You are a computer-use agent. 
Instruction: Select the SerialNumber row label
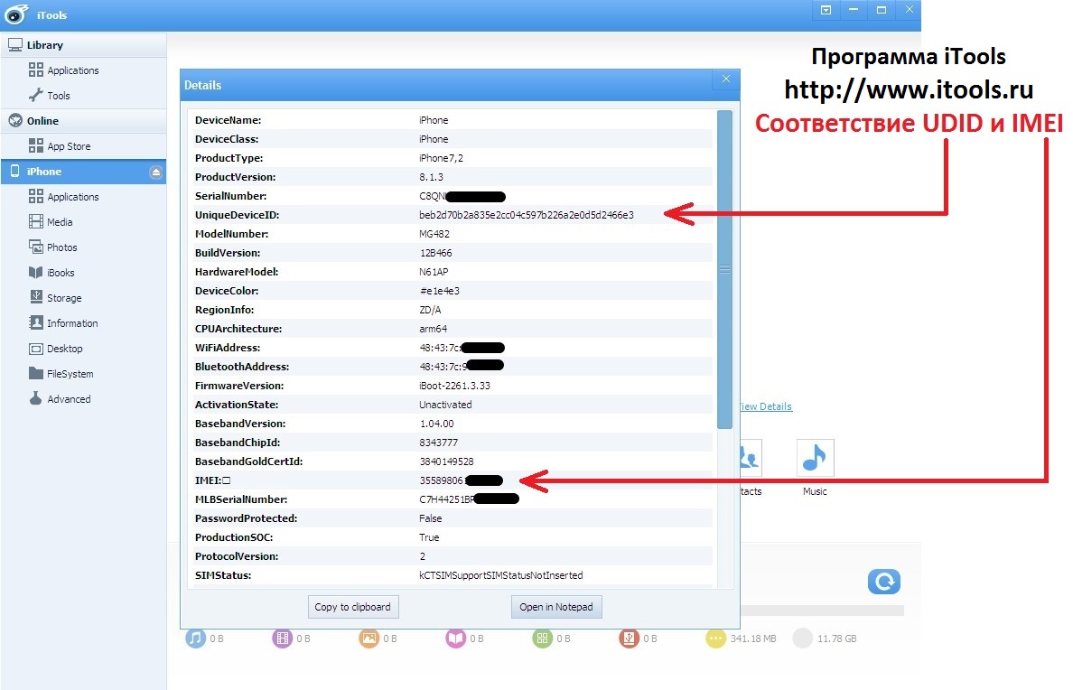[230, 196]
